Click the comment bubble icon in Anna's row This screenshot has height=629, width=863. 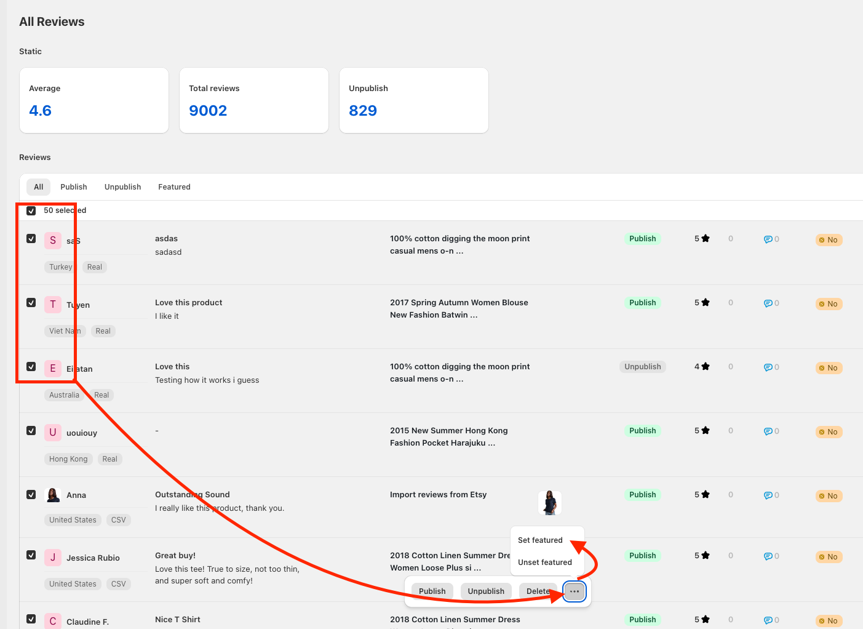coord(768,495)
